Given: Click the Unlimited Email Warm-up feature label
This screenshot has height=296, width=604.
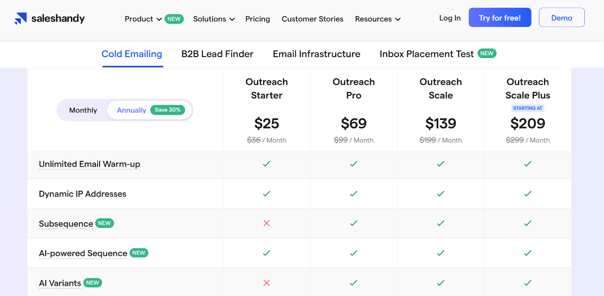Looking at the screenshot, I should click(89, 164).
